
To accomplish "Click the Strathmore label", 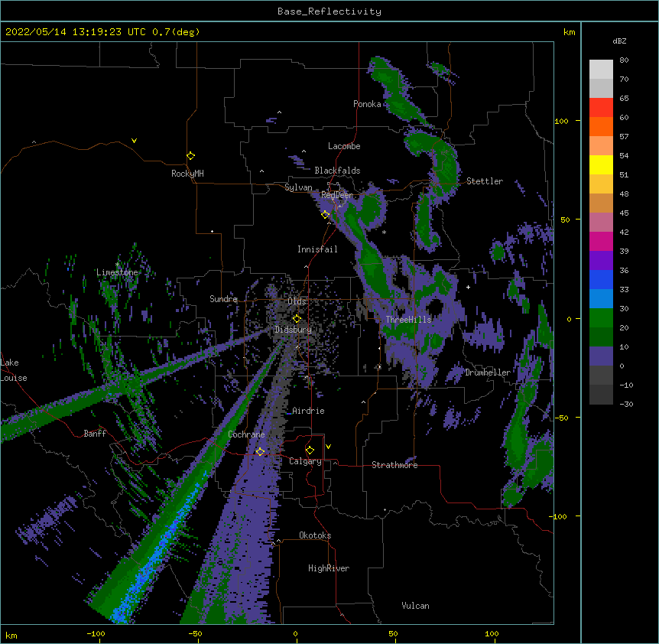I will [x=394, y=465].
